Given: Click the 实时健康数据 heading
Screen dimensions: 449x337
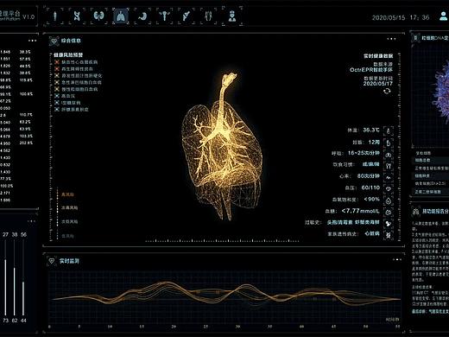Looking at the screenshot, I should point(378,56).
